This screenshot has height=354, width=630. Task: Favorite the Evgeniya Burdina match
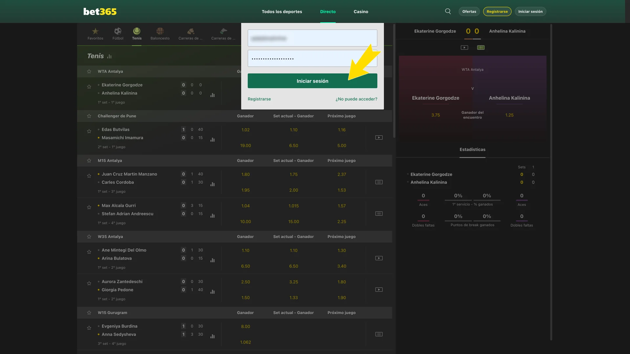(89, 328)
